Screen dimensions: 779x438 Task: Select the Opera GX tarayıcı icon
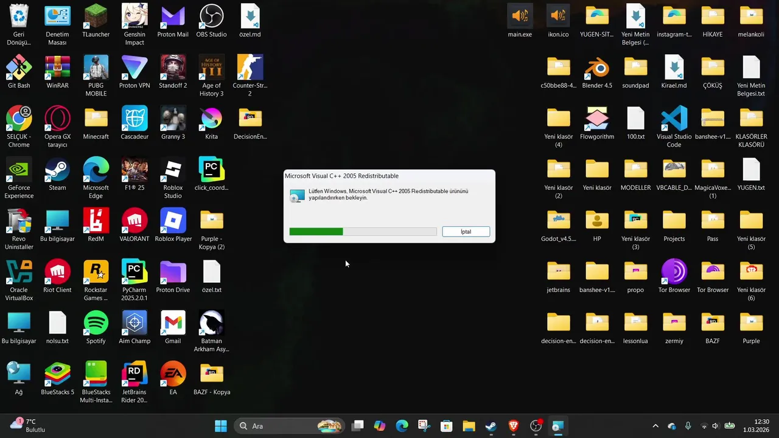tap(57, 127)
